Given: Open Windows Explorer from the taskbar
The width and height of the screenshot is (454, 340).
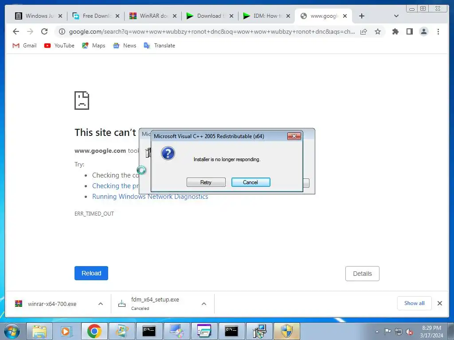Looking at the screenshot, I should [x=39, y=331].
